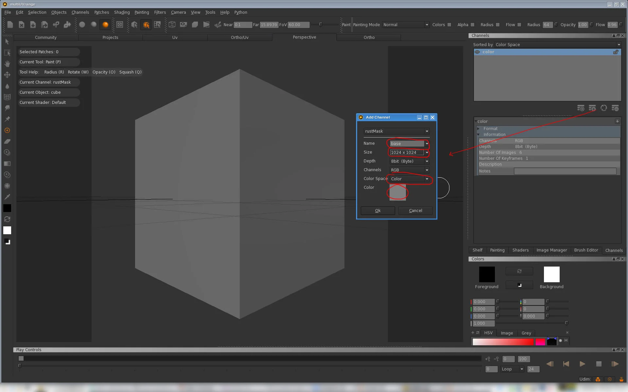Open the Shading menu
The height and width of the screenshot is (392, 628).
coord(122,12)
